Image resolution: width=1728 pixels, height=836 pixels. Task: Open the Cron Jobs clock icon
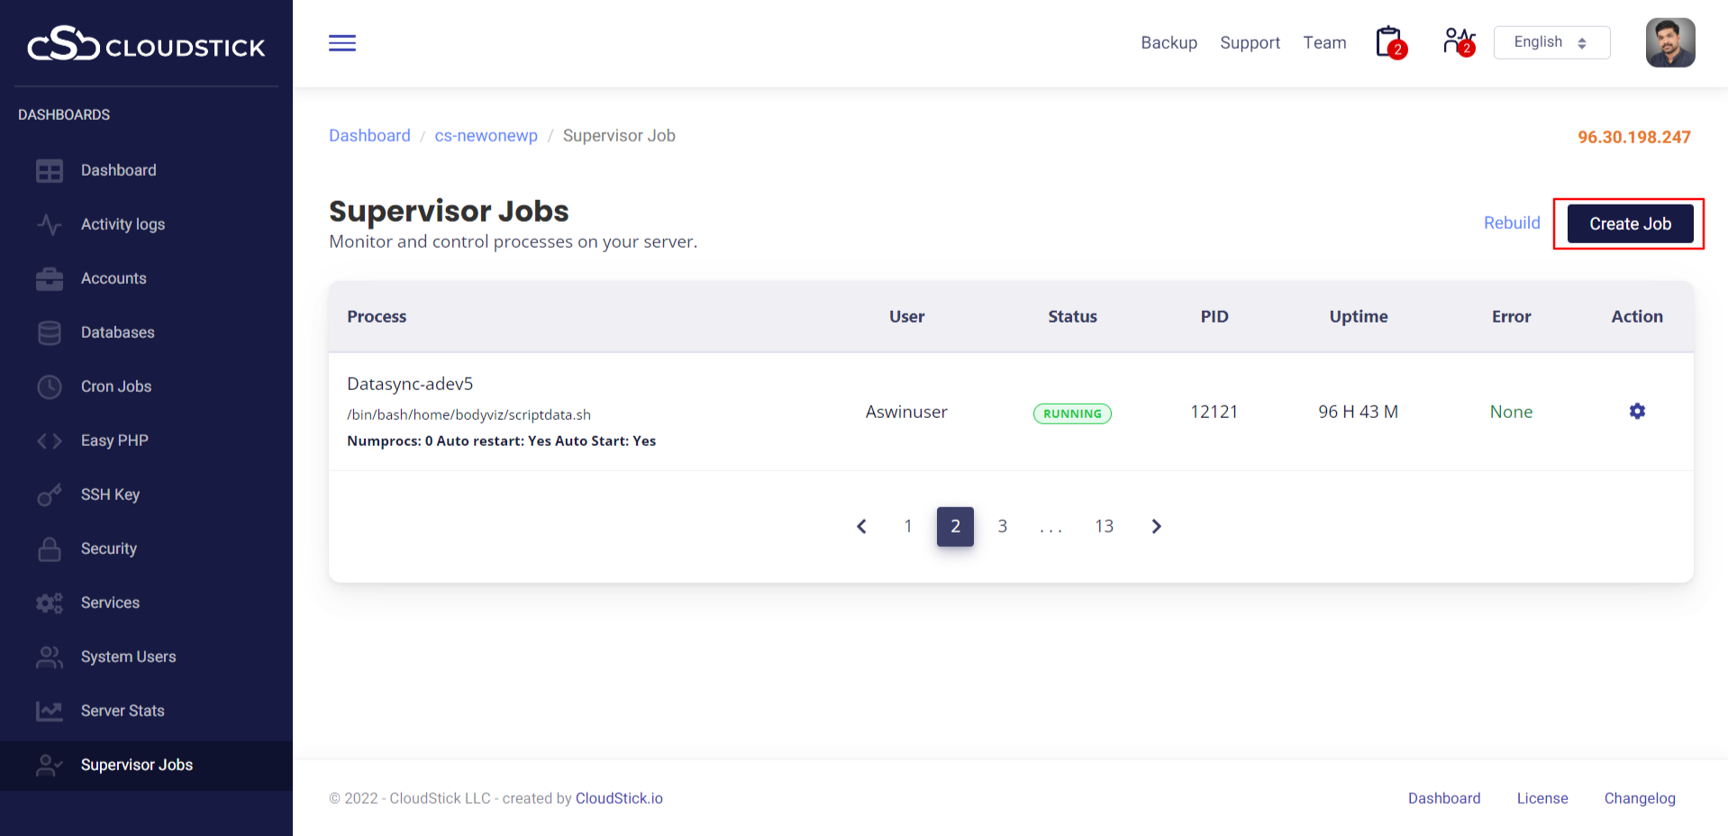click(50, 386)
